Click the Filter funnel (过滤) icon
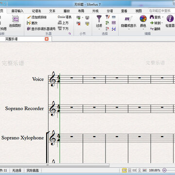175x175 pixels. 99,19
